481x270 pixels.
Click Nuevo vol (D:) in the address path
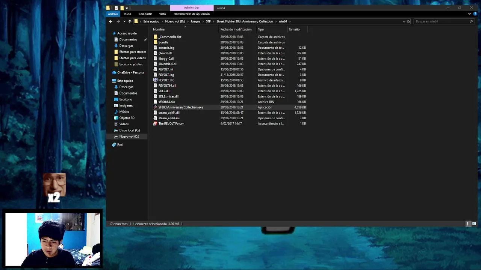tap(175, 21)
